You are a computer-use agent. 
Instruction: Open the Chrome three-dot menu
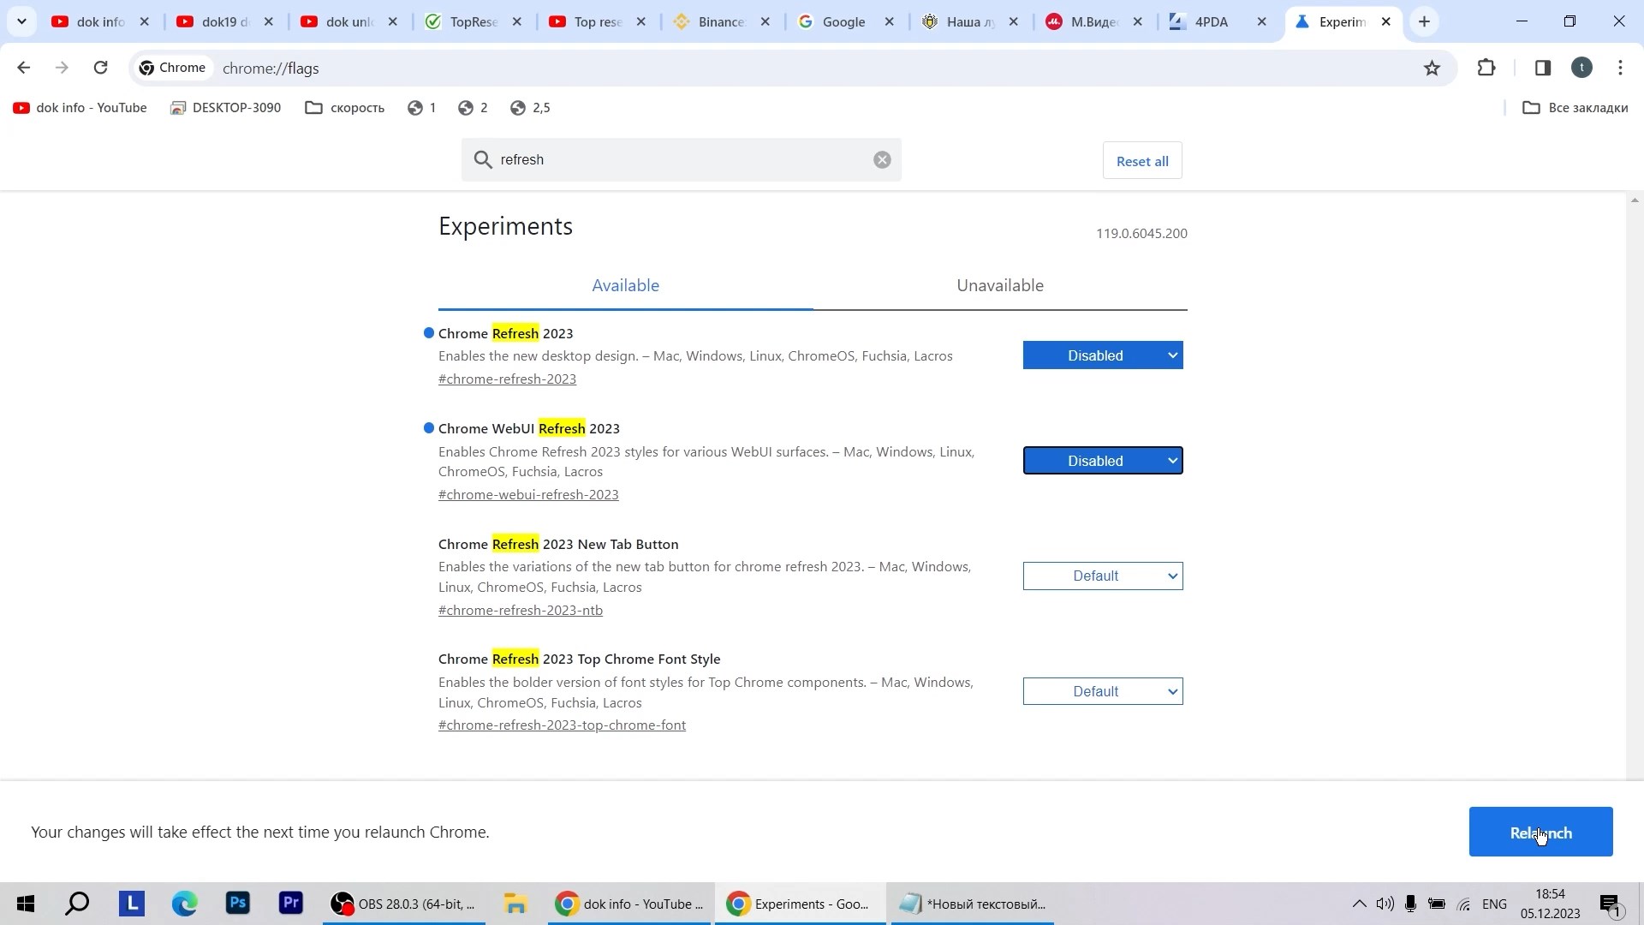[x=1620, y=68]
